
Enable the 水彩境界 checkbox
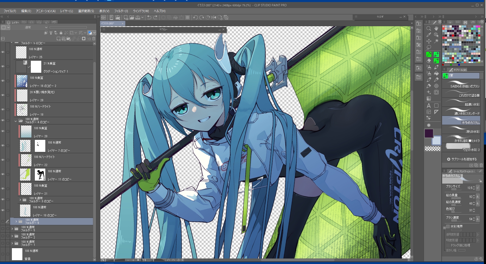tap(448, 226)
